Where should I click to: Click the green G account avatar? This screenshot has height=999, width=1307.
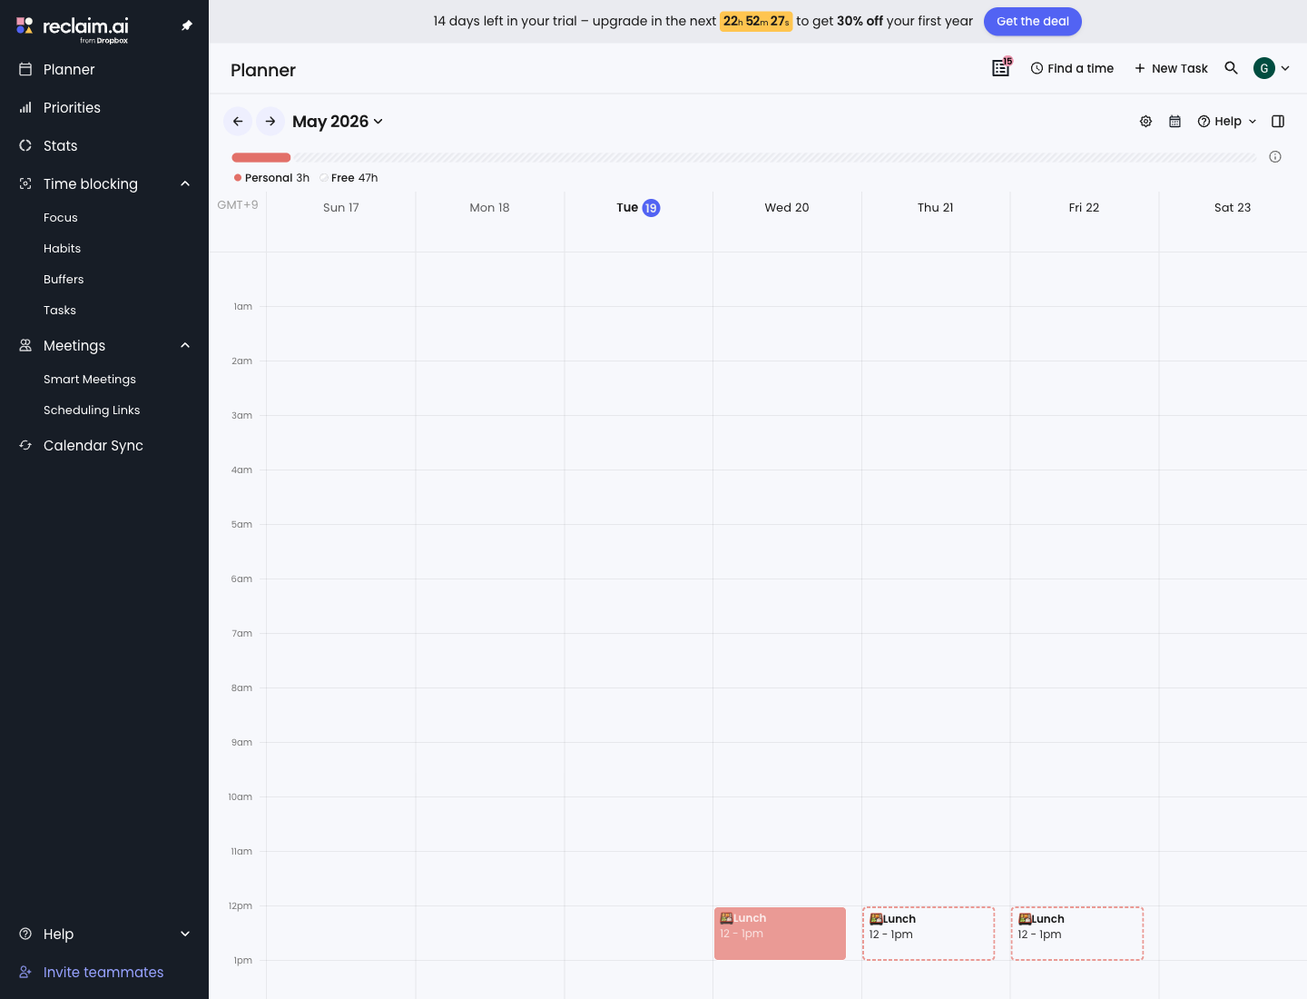pyautogui.click(x=1264, y=68)
